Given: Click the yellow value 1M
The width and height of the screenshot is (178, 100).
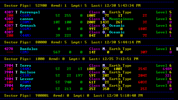Looking at the screenshot, I should pyautogui.click(x=107, y=36).
